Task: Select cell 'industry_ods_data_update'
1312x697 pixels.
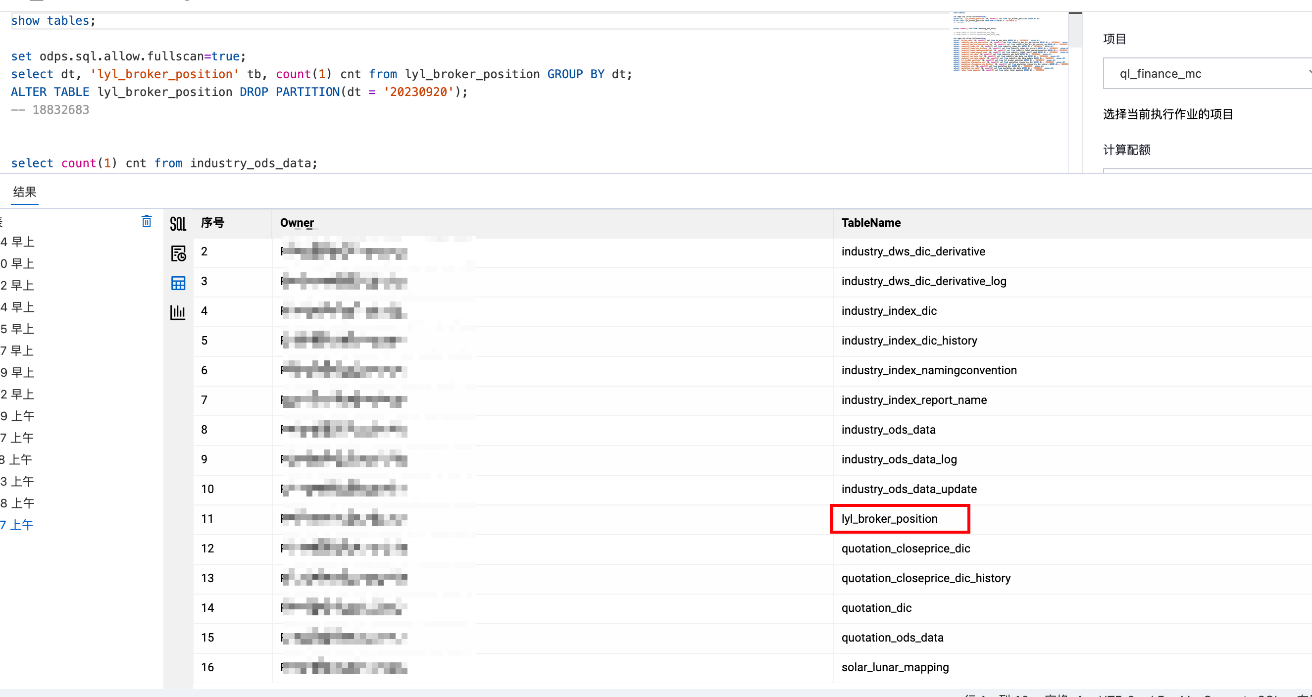Action: tap(909, 489)
